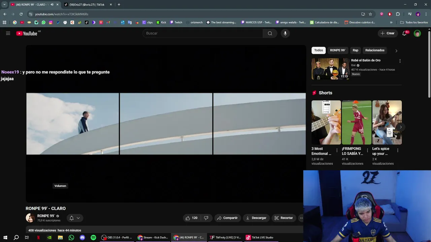The height and width of the screenshot is (242, 431).
Task: Mute the RONPE 99' browser tab
Action: click(52, 5)
